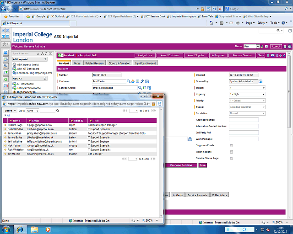Image resolution: width=293 pixels, height=234 pixels.
Task: Tick the Suppress Emails checkbox
Action: tap(231, 145)
